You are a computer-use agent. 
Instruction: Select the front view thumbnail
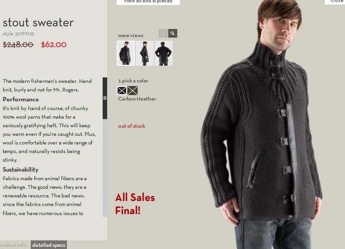[x=126, y=53]
